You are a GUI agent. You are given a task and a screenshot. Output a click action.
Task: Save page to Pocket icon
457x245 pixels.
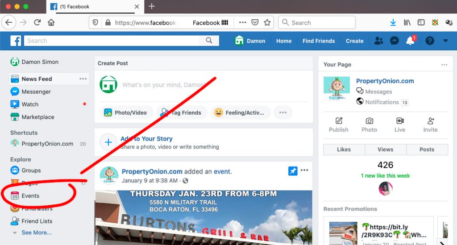tap(255, 22)
